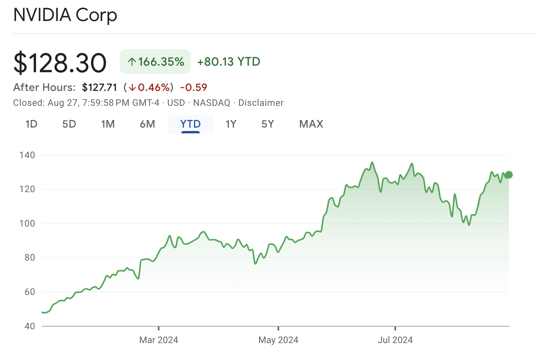
Task: Click the May 2024 axis label
Action: tap(278, 340)
